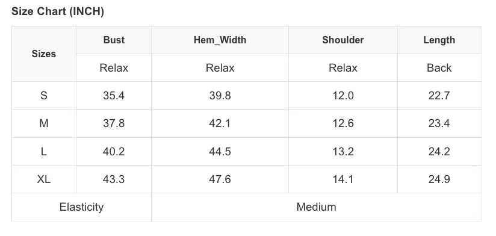
Task: Click the Length column header
Action: (439, 40)
